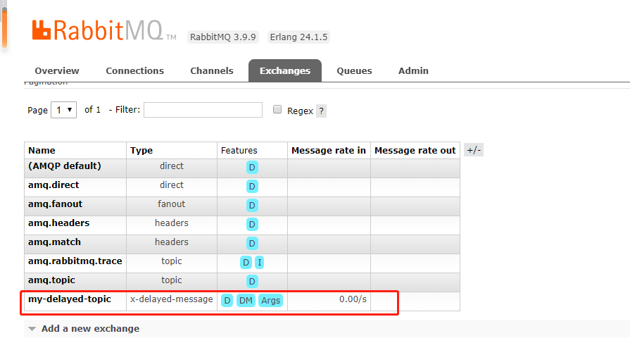This screenshot has height=343, width=630.
Task: Sort by the Name column header
Action: click(x=42, y=151)
